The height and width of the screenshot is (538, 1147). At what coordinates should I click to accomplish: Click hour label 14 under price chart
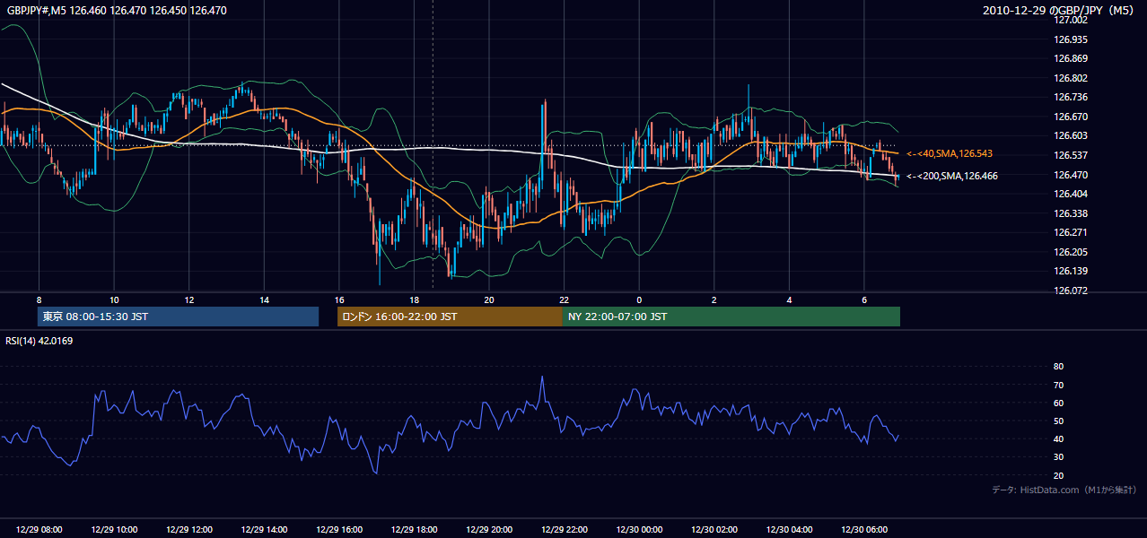click(x=264, y=299)
